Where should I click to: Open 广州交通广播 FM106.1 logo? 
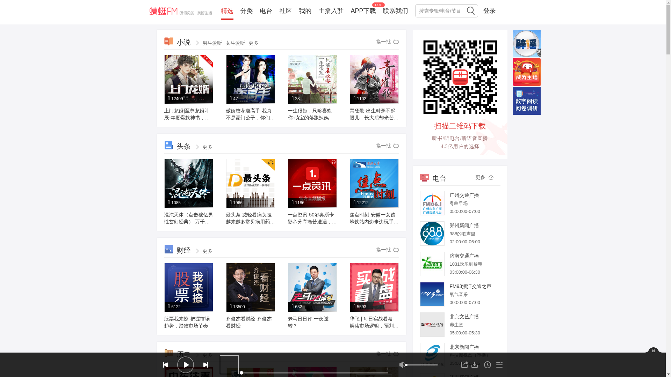(432, 203)
